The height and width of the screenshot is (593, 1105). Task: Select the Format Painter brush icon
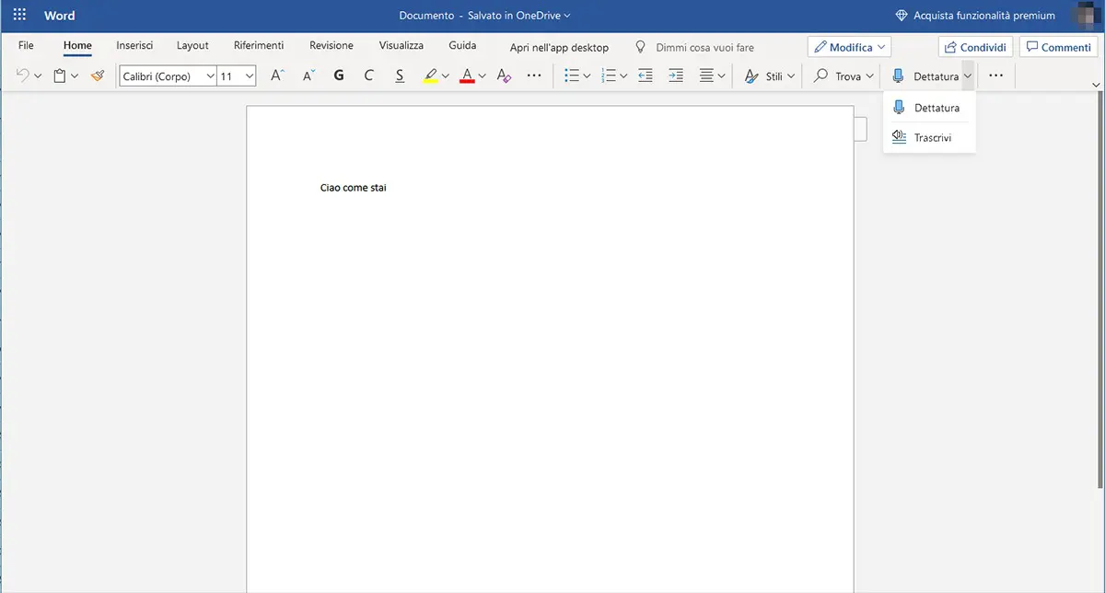[98, 76]
